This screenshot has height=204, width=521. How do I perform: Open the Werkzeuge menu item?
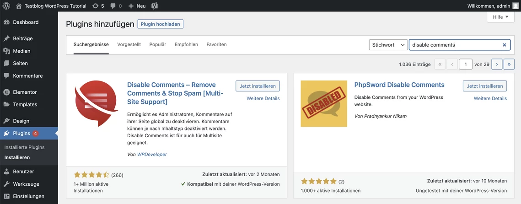[26, 184]
